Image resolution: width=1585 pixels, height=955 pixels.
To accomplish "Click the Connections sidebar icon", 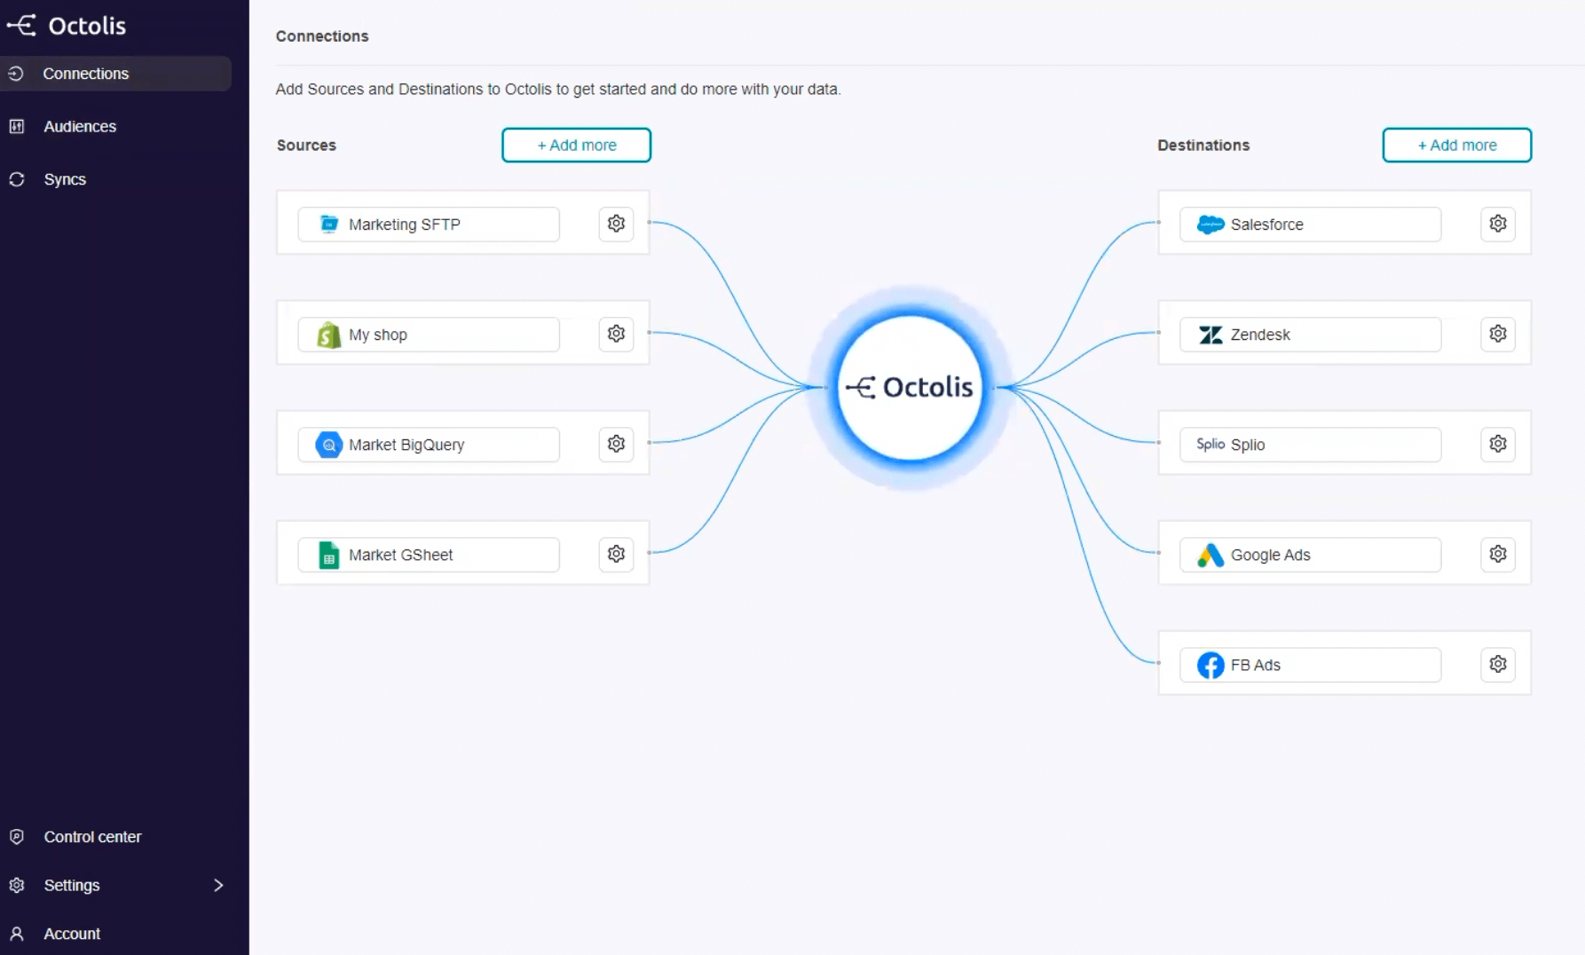I will 16,74.
